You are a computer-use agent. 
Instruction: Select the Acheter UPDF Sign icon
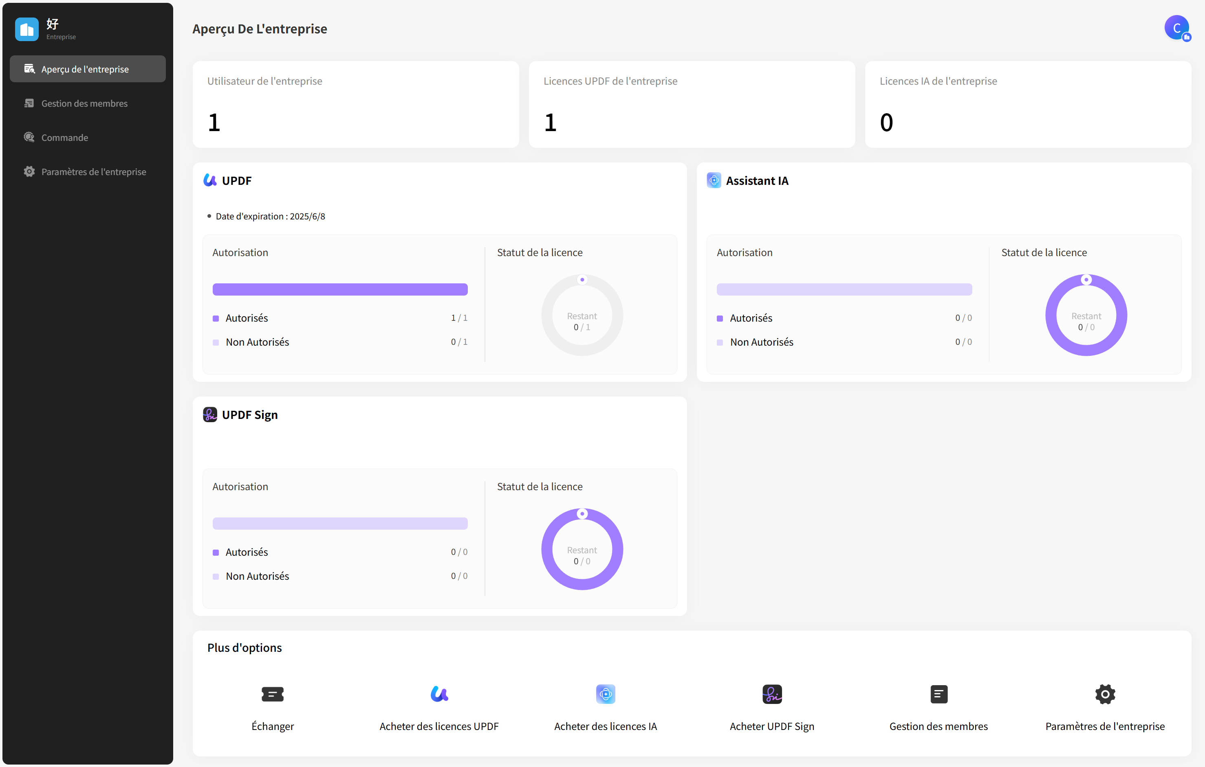point(772,694)
